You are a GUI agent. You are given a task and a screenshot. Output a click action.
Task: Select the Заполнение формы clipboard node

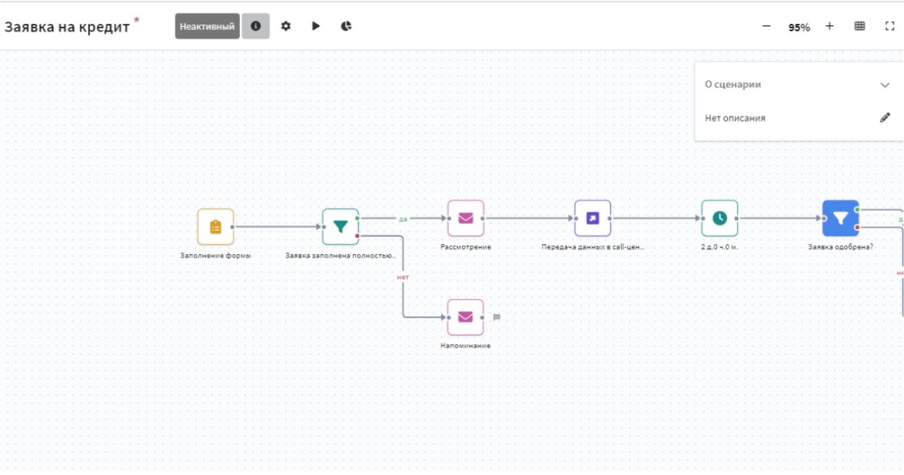coord(215,226)
